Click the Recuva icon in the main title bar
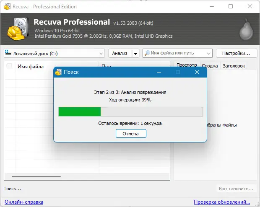The image size is (260, 207). [7, 6]
